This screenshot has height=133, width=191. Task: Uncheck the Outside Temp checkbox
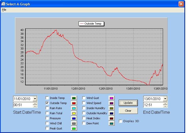tap(47, 103)
